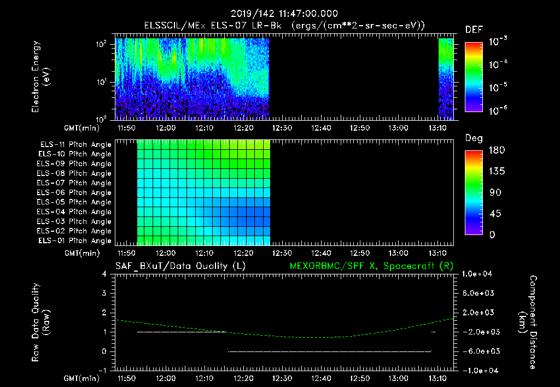Click 12:30 tick on spectrogram time axis
The image size is (560, 387).
coord(282,128)
